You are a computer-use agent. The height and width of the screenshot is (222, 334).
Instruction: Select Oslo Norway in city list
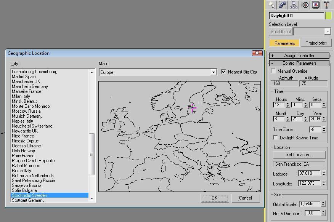[x=50, y=151]
